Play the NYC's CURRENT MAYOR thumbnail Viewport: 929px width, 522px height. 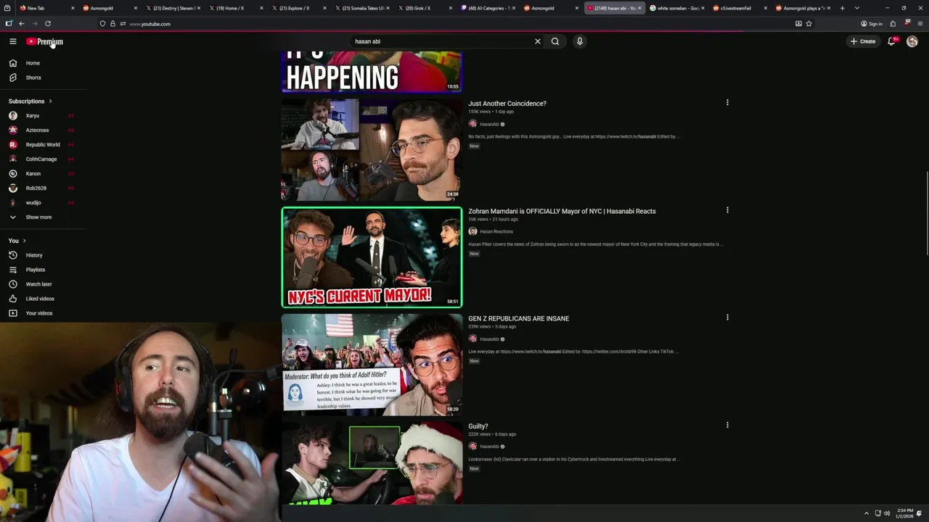click(x=372, y=257)
